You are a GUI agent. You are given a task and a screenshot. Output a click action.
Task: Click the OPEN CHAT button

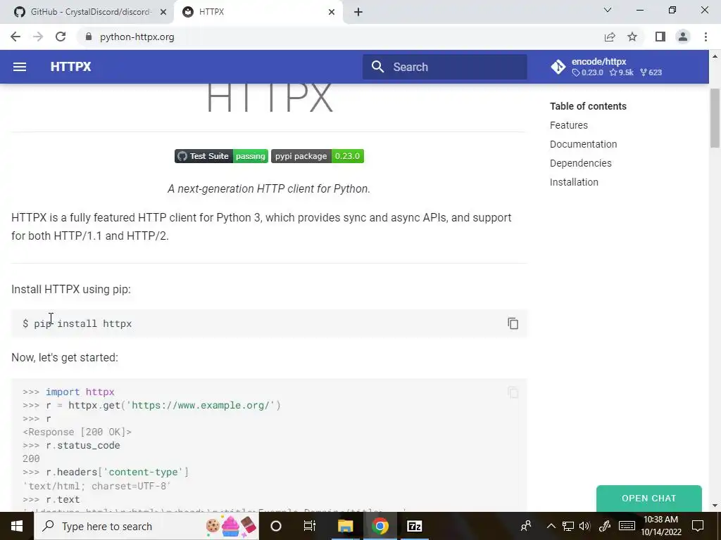click(648, 499)
